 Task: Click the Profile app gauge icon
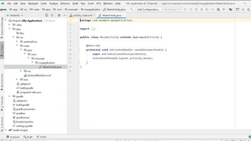[213, 9]
